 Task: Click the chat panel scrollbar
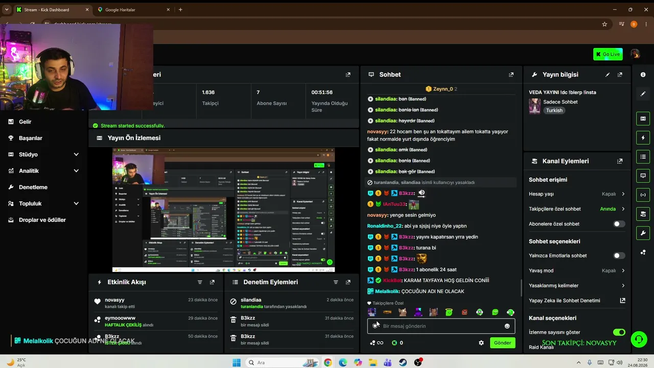click(x=521, y=288)
